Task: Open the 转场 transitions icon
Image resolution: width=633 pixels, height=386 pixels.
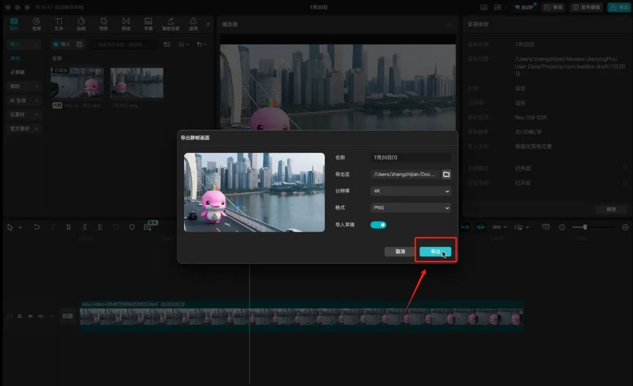Action: point(126,23)
